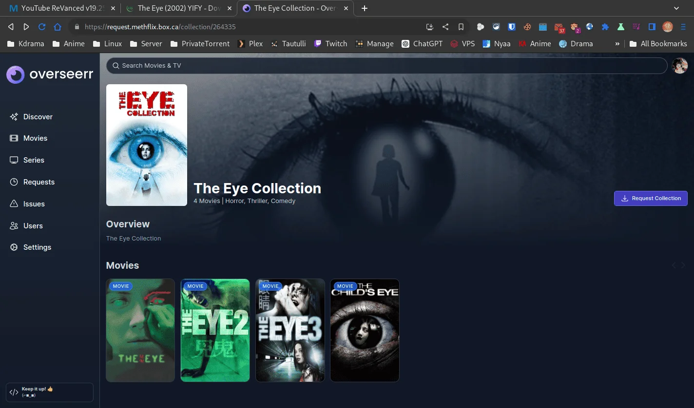Open the Requests page
Viewport: 694px width, 408px height.
32,182
